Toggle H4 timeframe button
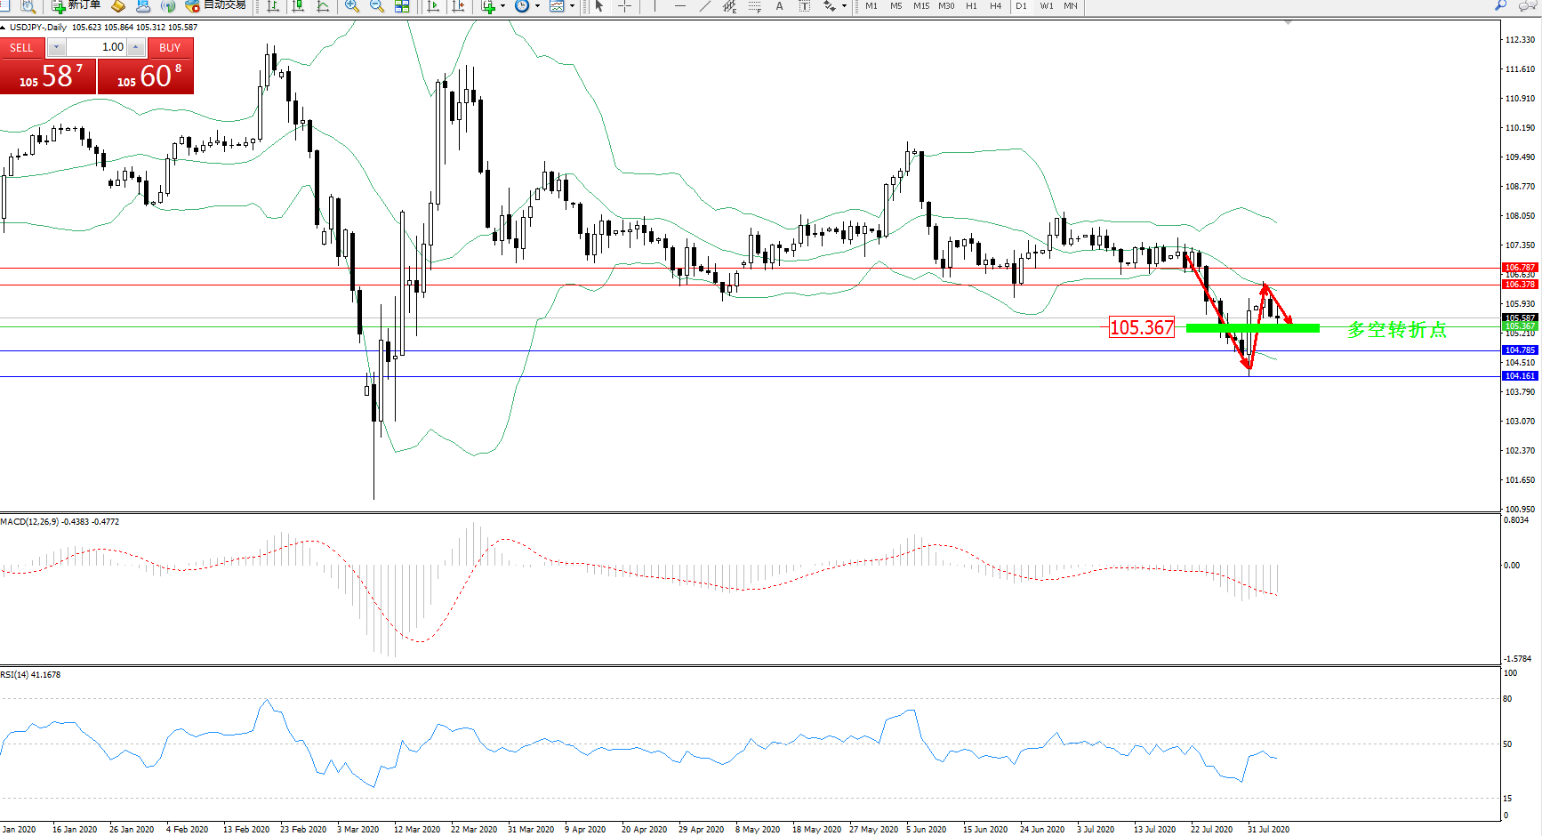The width and height of the screenshot is (1542, 836). 995,5
